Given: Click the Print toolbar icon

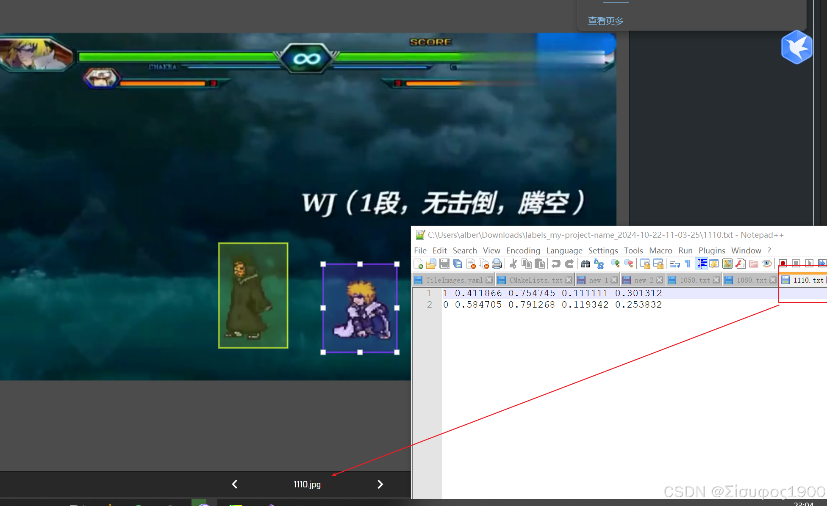Looking at the screenshot, I should click(x=497, y=264).
